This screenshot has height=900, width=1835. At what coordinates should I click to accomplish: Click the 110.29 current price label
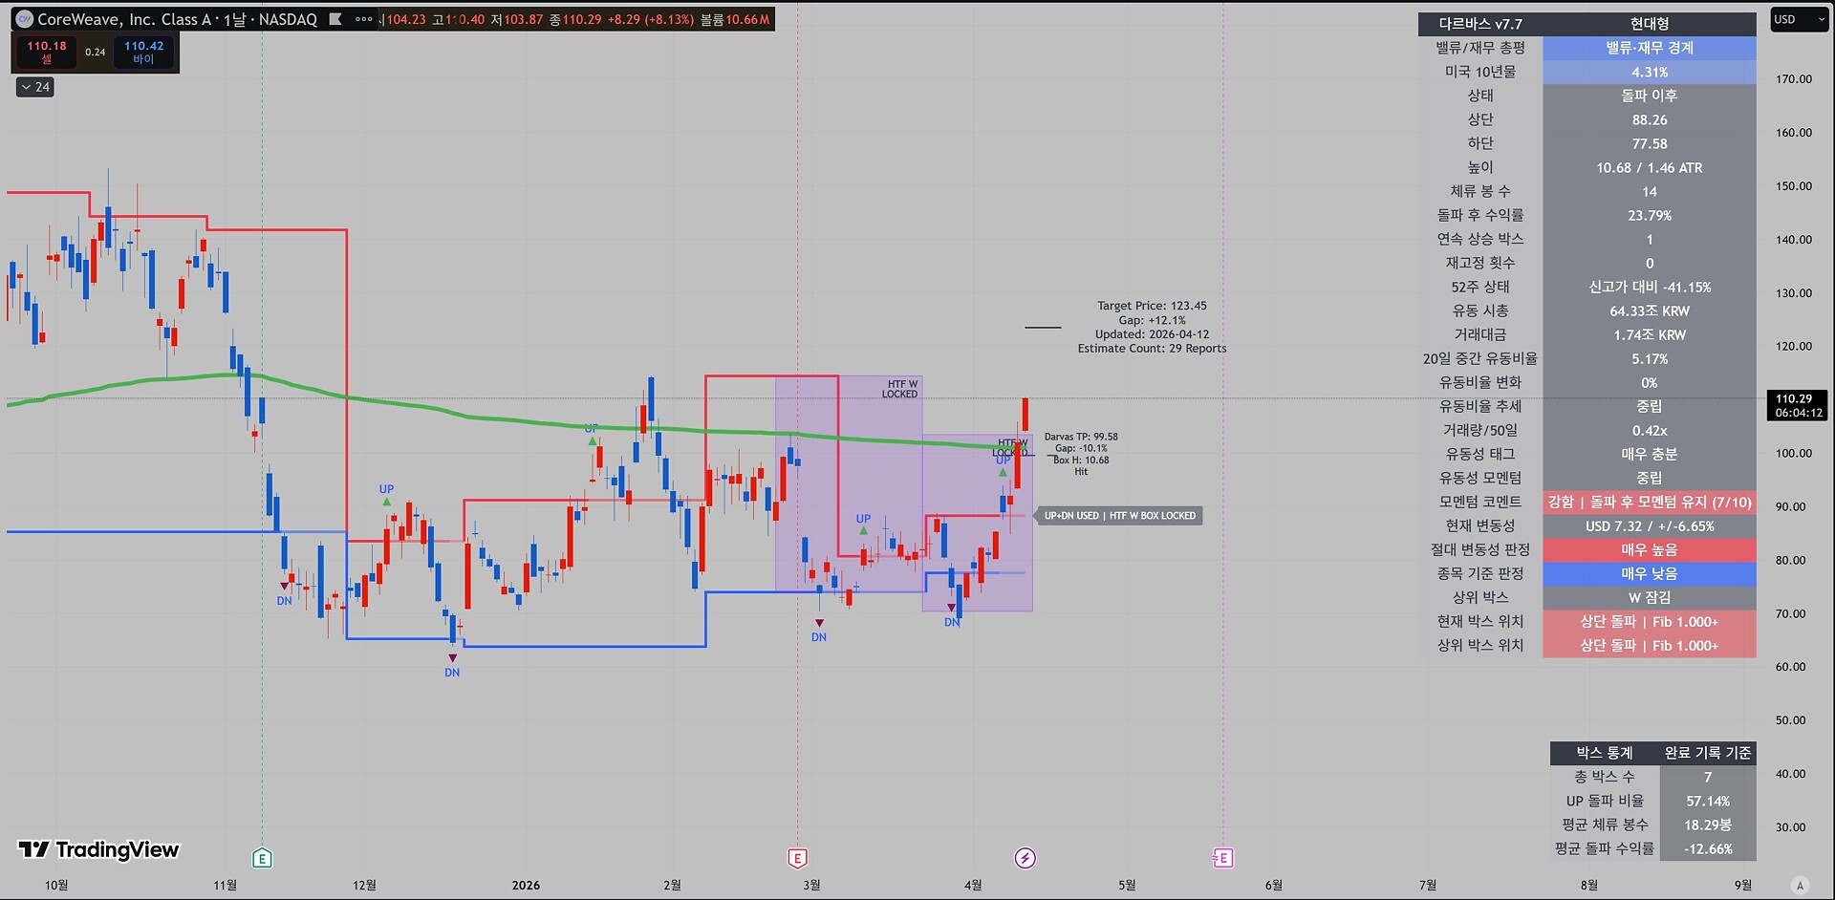pos(1797,405)
